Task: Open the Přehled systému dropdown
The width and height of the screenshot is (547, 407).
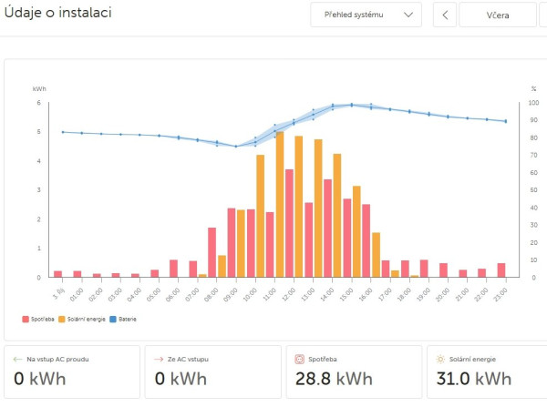Action: pos(366,15)
